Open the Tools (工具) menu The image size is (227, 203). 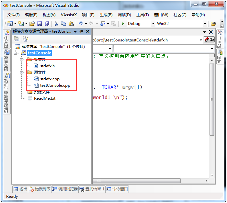click(142, 15)
